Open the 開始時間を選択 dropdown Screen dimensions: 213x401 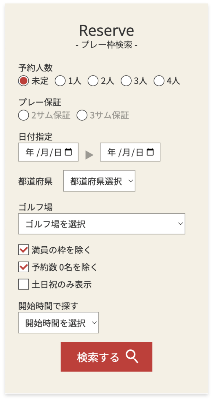click(x=58, y=323)
